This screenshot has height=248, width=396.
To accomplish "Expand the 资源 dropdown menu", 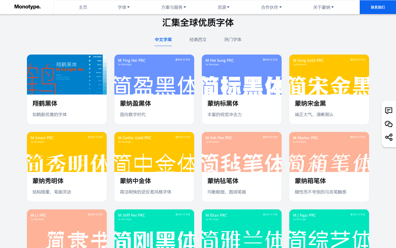I will tap(223, 7).
